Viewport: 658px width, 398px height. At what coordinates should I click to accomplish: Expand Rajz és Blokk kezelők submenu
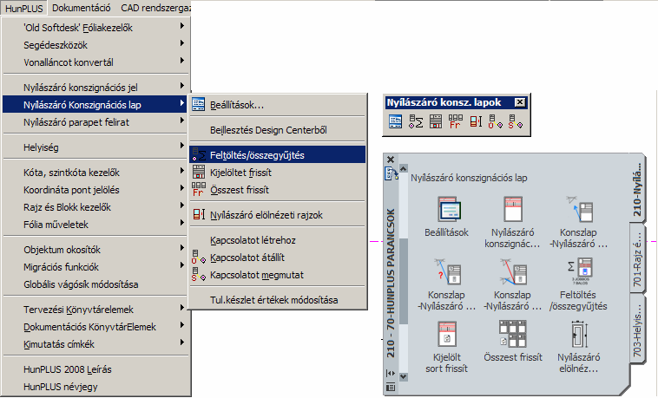95,207
